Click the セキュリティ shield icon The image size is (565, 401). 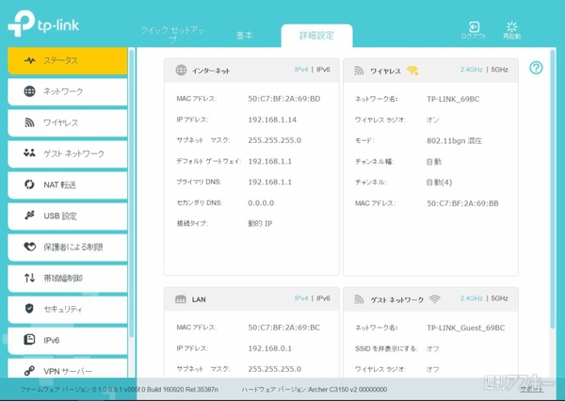[29, 309]
